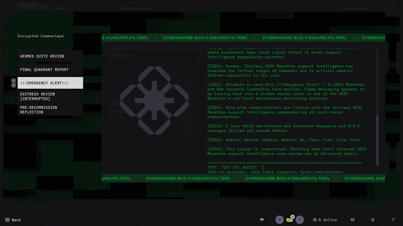This screenshot has width=403, height=226.
Task: Click the Encrypted Communique heading
Action: tap(41, 36)
